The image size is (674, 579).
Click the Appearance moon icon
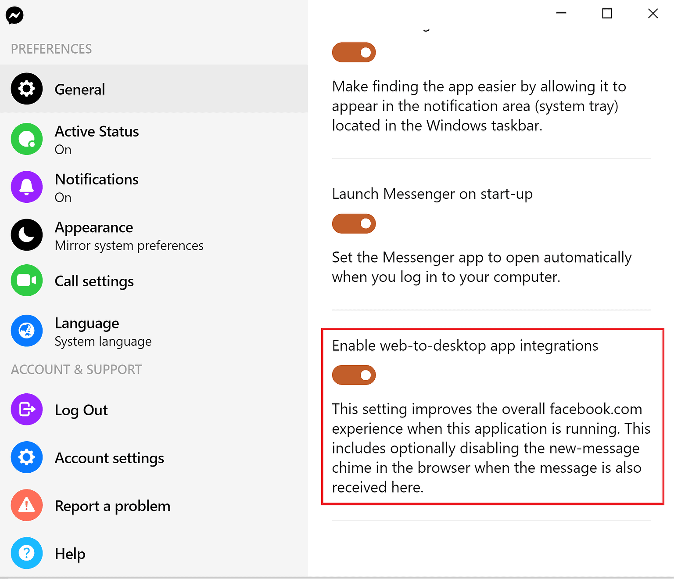27,235
